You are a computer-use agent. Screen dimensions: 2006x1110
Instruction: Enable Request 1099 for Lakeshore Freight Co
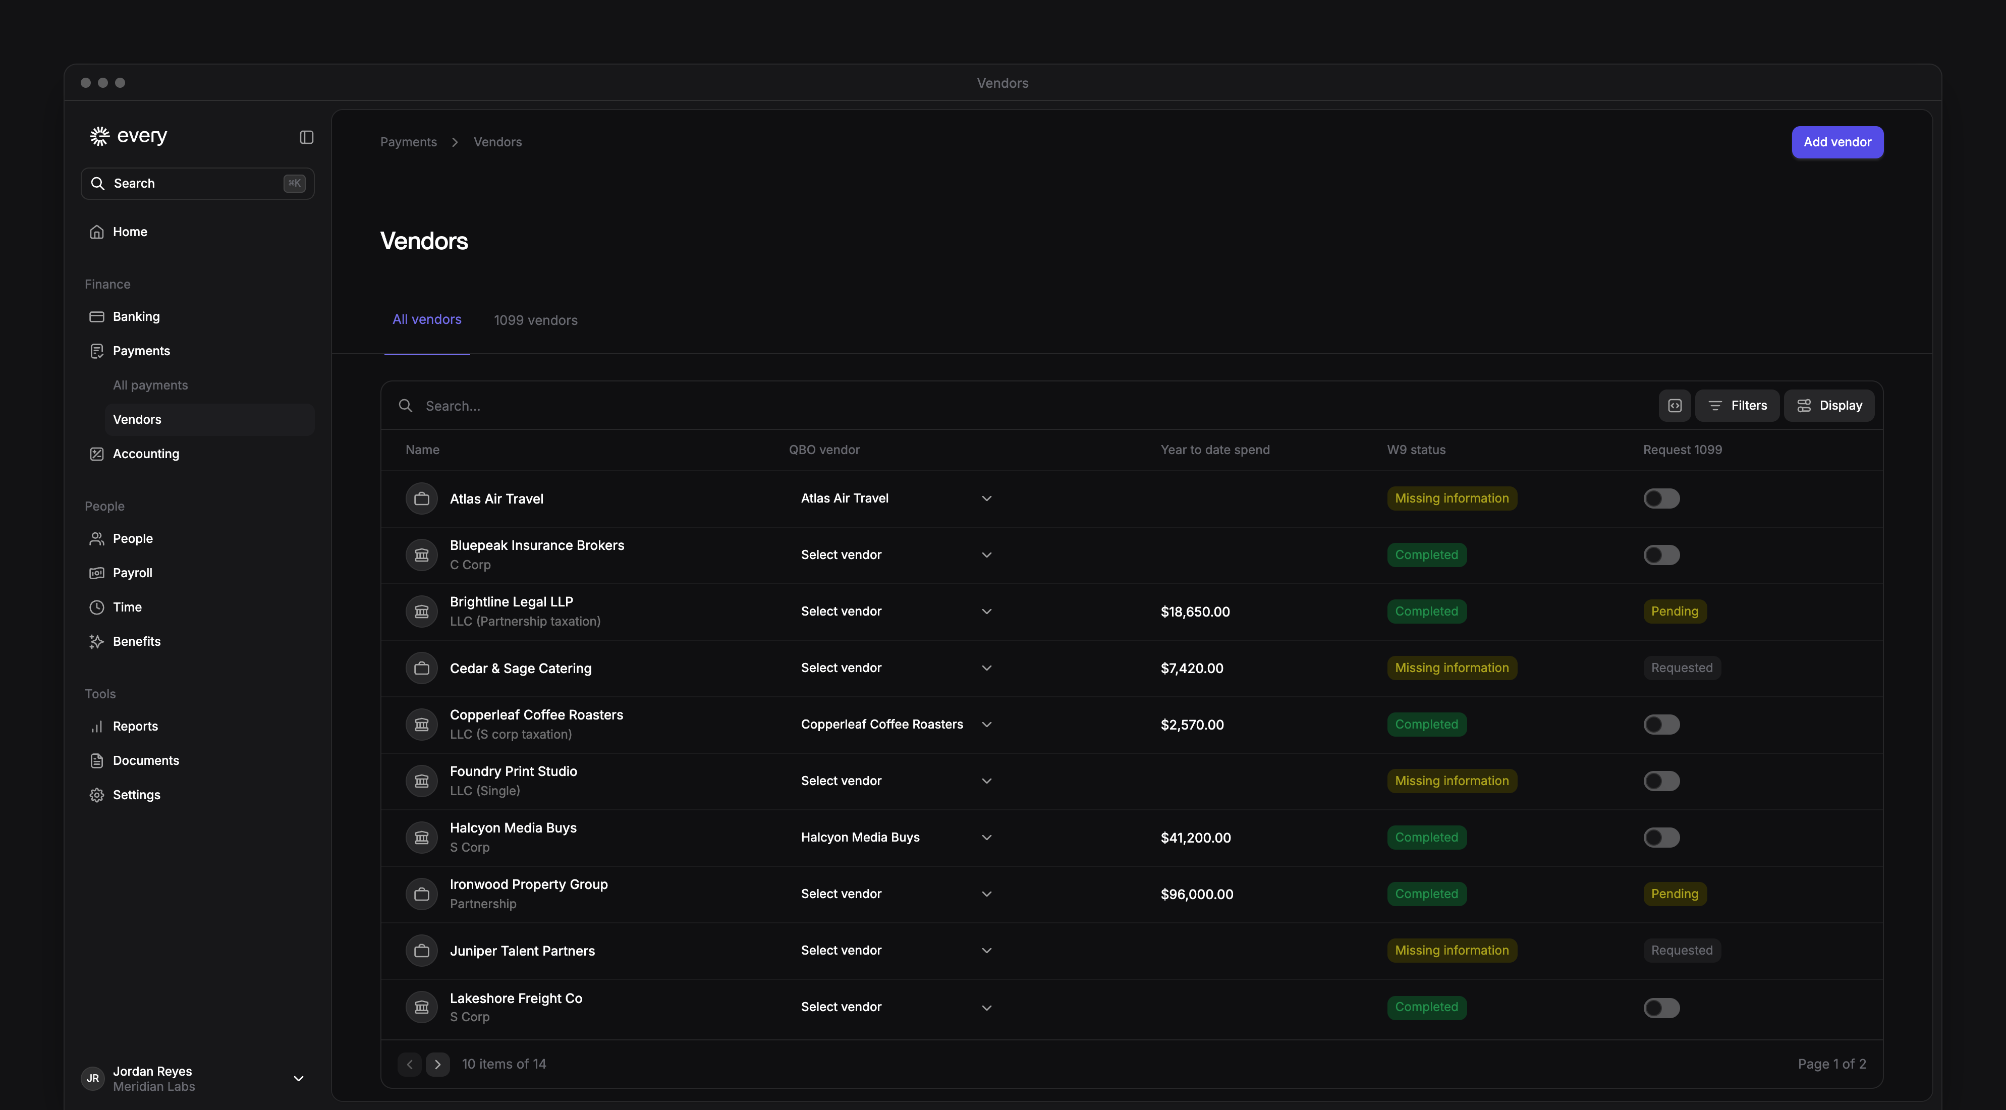pyautogui.click(x=1661, y=1008)
